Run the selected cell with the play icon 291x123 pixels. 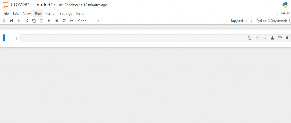[x=49, y=21]
